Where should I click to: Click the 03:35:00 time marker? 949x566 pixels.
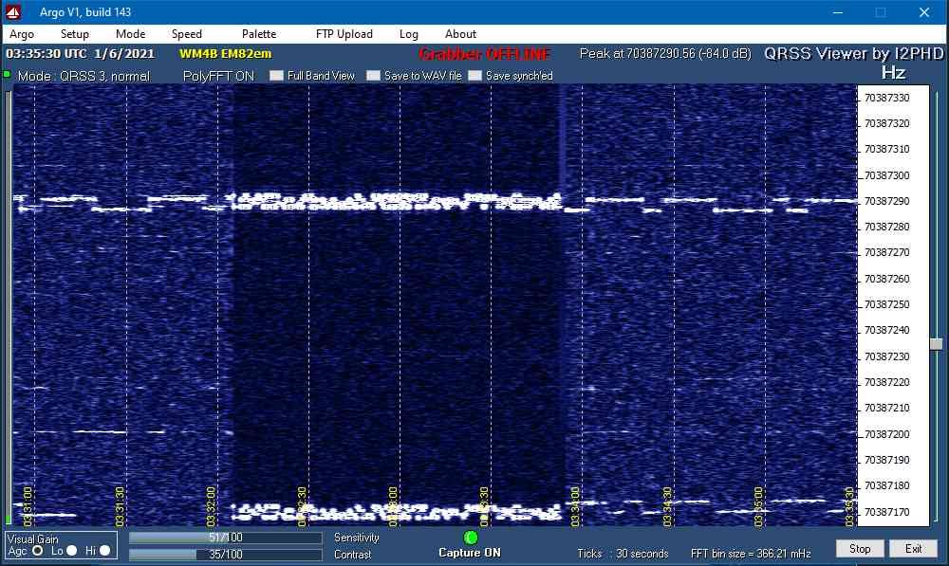[x=759, y=506]
